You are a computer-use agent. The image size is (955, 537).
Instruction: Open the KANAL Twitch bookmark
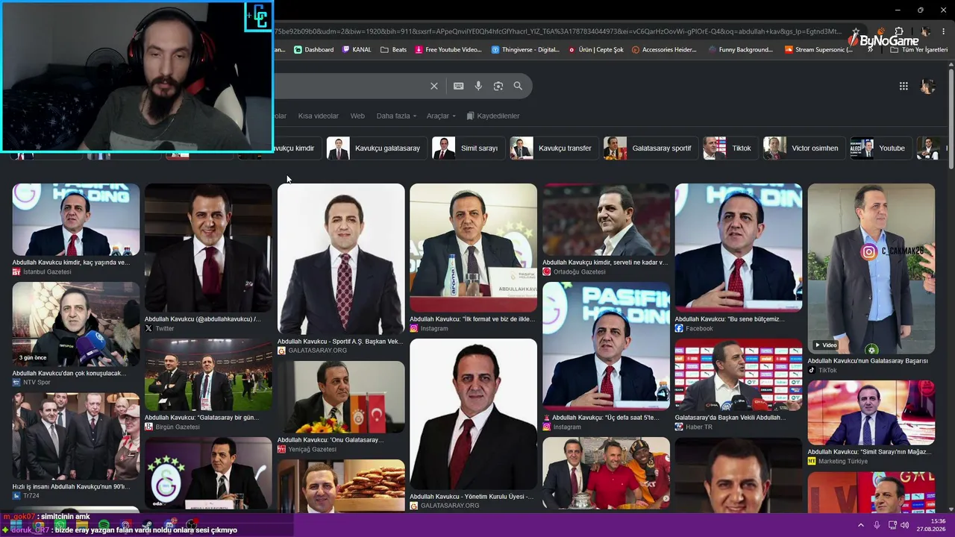[x=357, y=50]
